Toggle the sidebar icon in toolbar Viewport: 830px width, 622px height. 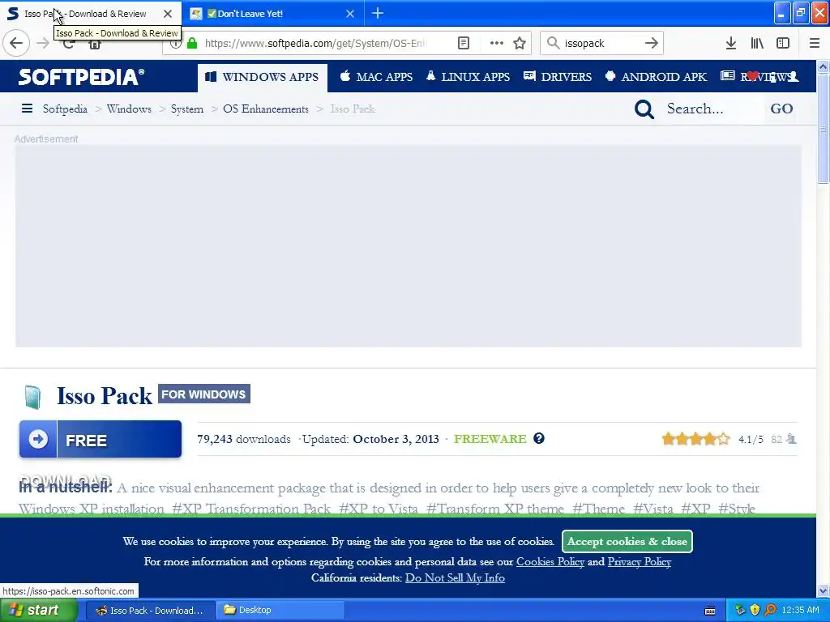(x=783, y=43)
